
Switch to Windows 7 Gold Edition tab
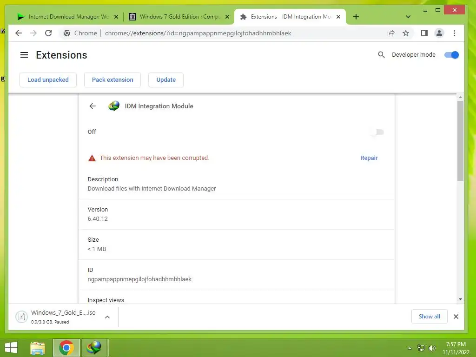179,17
